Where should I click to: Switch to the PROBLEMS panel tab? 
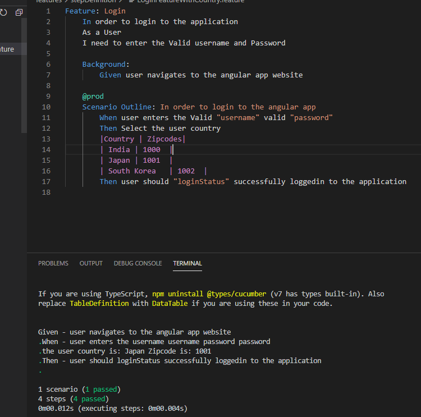(x=53, y=263)
